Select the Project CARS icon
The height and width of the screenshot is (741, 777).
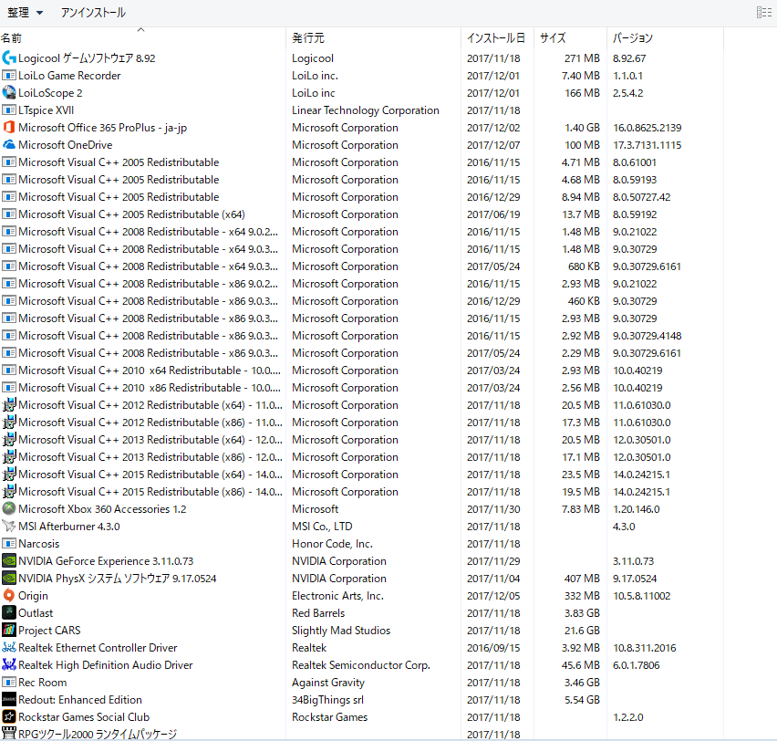[x=9, y=631]
